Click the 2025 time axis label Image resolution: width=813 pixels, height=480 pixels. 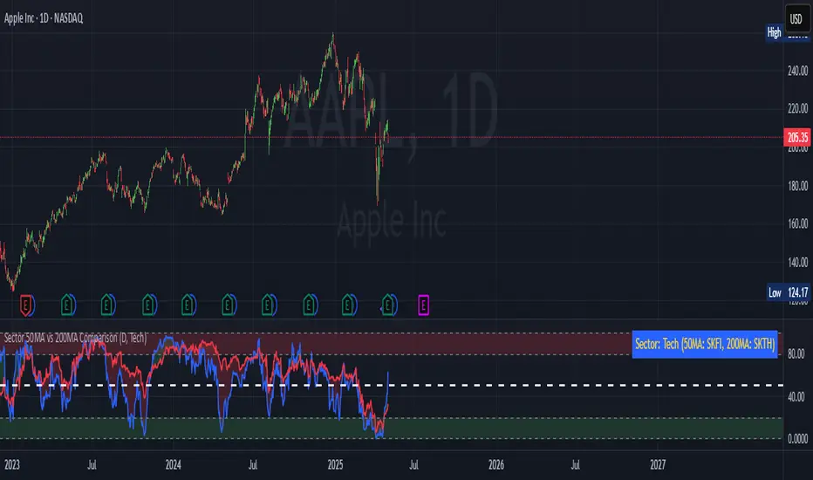336,464
